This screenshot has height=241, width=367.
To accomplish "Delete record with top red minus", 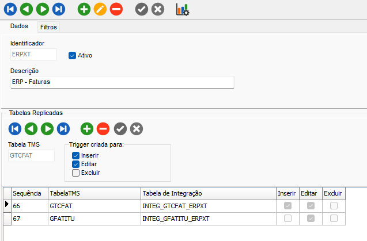I will click(116, 9).
